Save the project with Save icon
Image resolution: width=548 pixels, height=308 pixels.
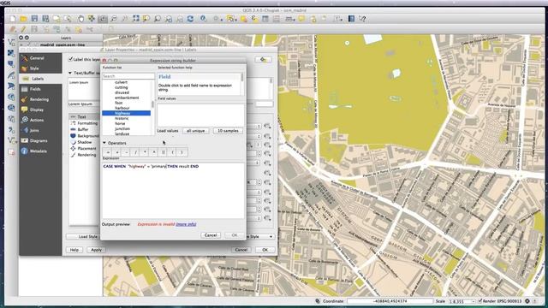point(34,19)
